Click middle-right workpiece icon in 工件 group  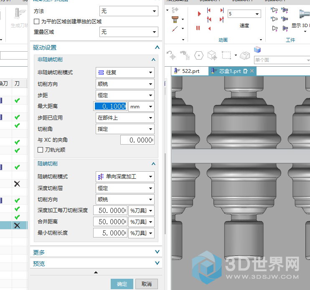coord(285,19)
